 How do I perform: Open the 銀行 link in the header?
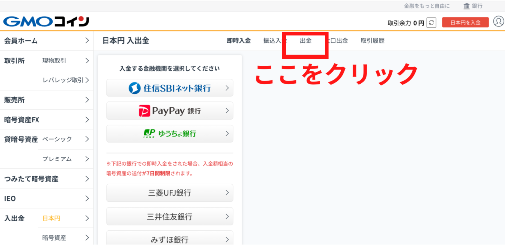[477, 6]
